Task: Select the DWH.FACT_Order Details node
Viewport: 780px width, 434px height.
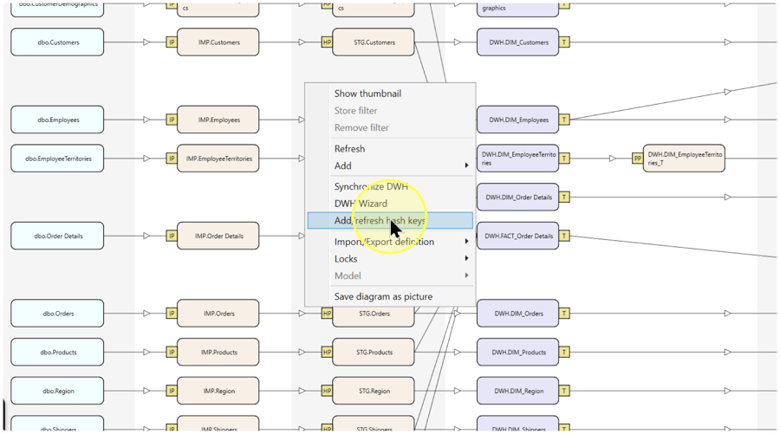Action: pyautogui.click(x=518, y=236)
